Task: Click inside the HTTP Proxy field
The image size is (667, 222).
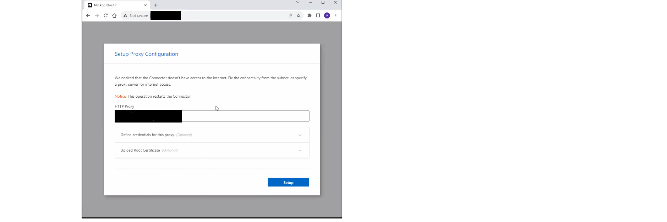Action: click(x=245, y=116)
